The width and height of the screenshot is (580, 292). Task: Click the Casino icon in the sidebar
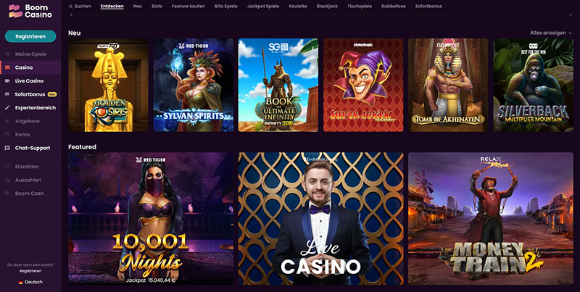click(x=7, y=67)
